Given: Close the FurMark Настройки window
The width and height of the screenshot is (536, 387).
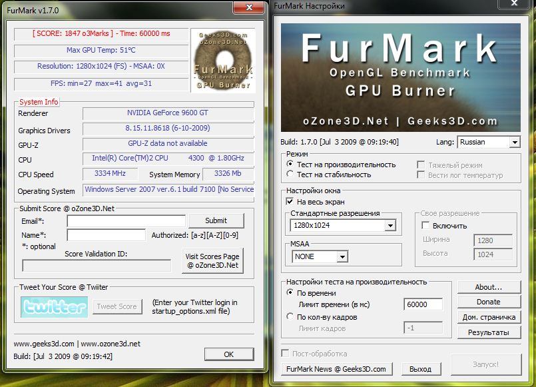Looking at the screenshot, I should click(x=515, y=6).
